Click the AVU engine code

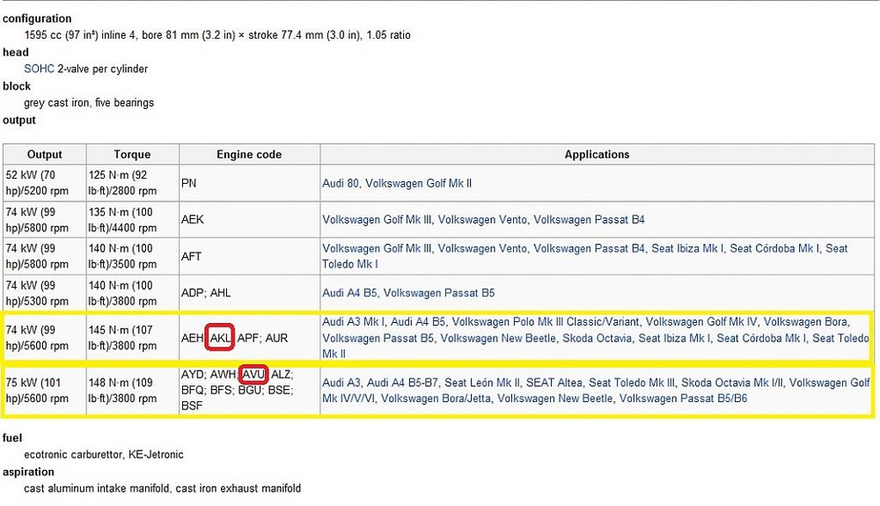[x=253, y=374]
